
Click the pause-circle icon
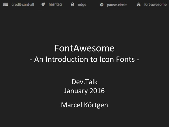click(x=102, y=5)
